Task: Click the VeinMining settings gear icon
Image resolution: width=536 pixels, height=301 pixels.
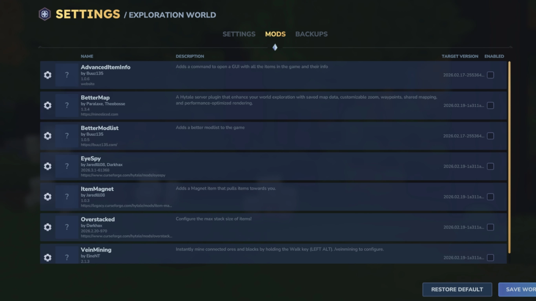Action: pyautogui.click(x=47, y=257)
